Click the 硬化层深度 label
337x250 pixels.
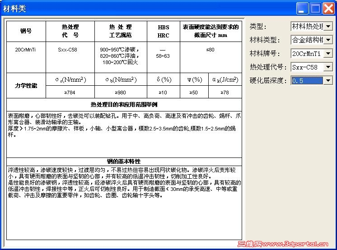click(268, 80)
